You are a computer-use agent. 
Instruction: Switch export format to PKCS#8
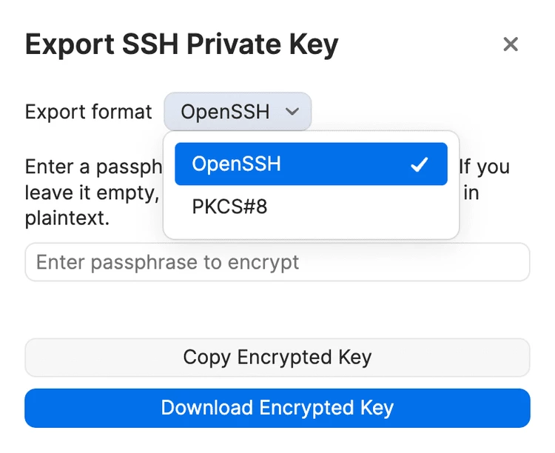coord(311,207)
